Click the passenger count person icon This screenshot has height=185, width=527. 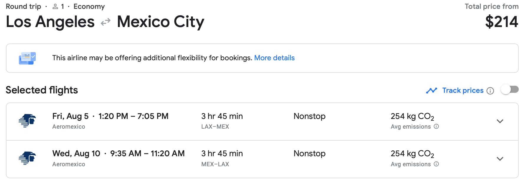55,6
